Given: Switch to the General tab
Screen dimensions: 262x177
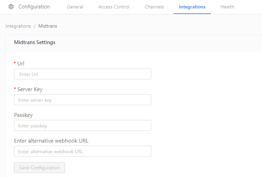Looking at the screenshot, I should pyautogui.click(x=75, y=7).
